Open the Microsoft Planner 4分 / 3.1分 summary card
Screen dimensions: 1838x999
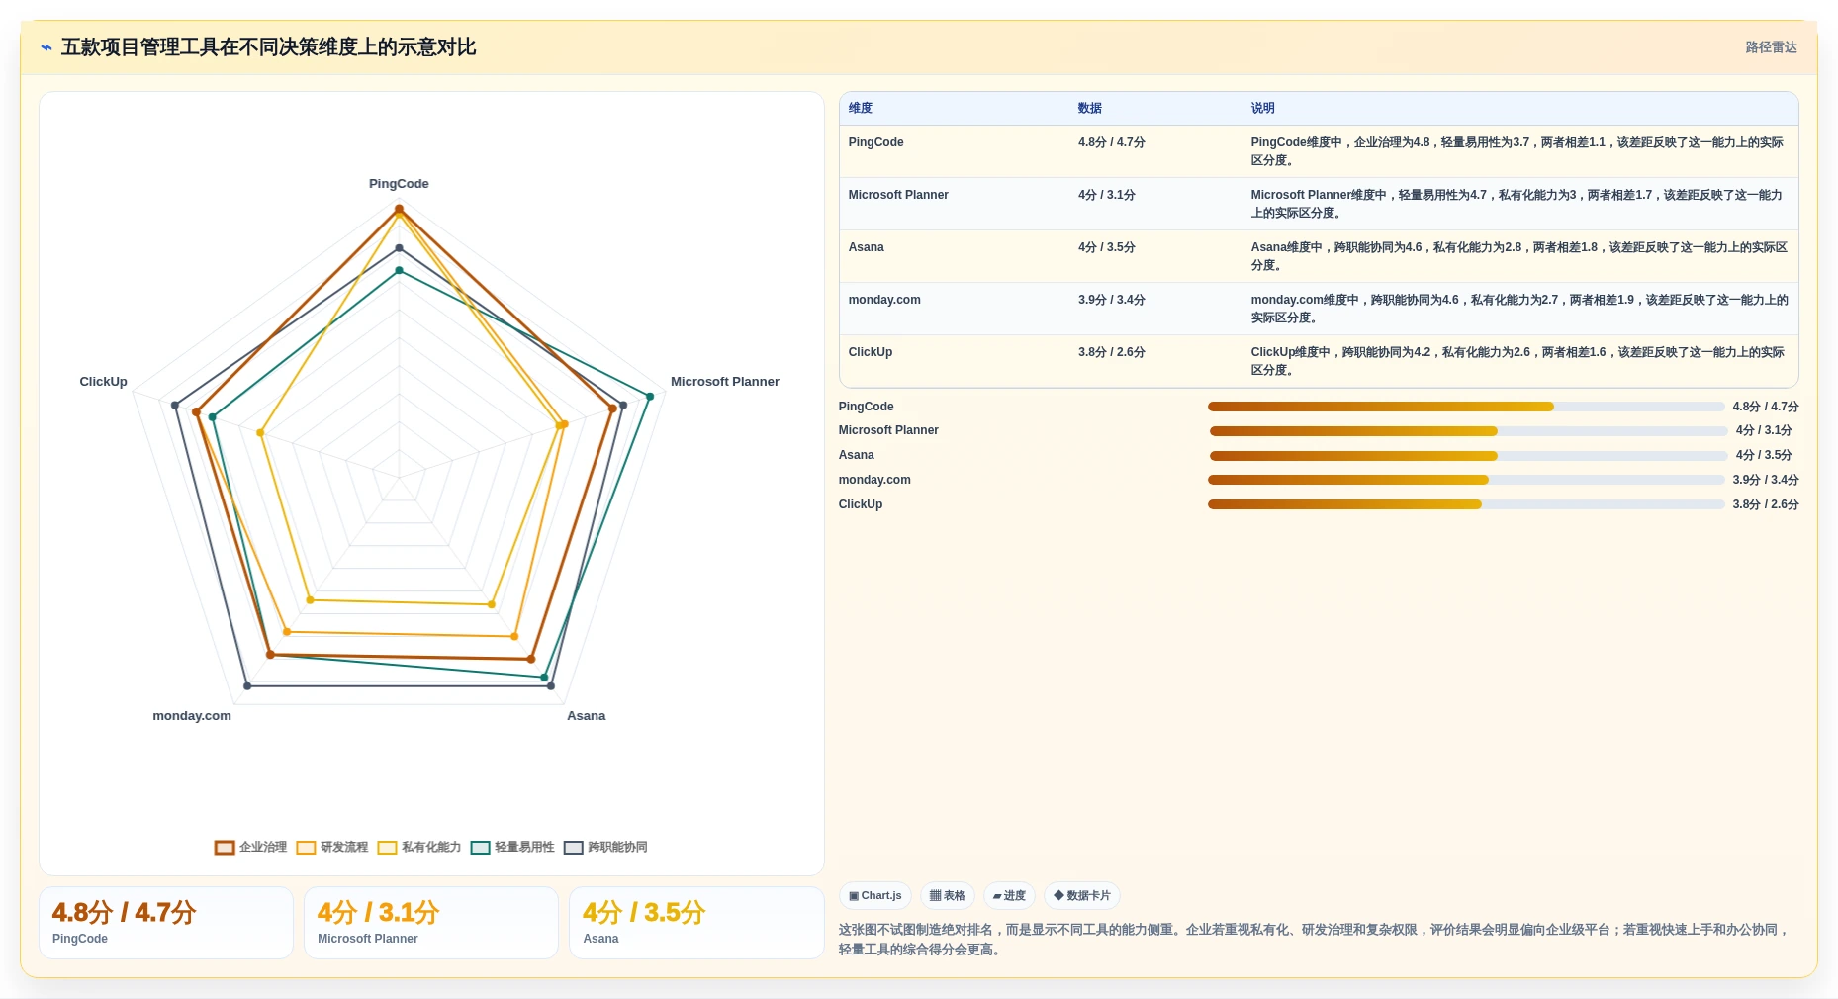point(431,923)
